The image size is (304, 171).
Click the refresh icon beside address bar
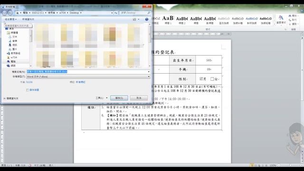coord(116,13)
